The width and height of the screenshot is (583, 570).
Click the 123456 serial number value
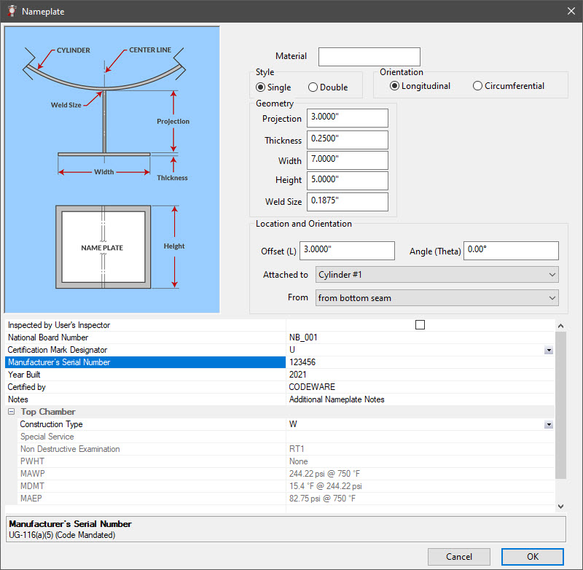302,362
